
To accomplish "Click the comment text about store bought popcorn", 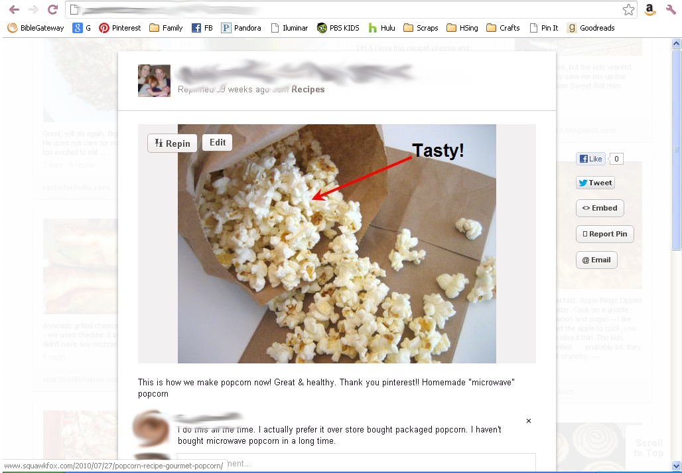I will click(x=339, y=435).
